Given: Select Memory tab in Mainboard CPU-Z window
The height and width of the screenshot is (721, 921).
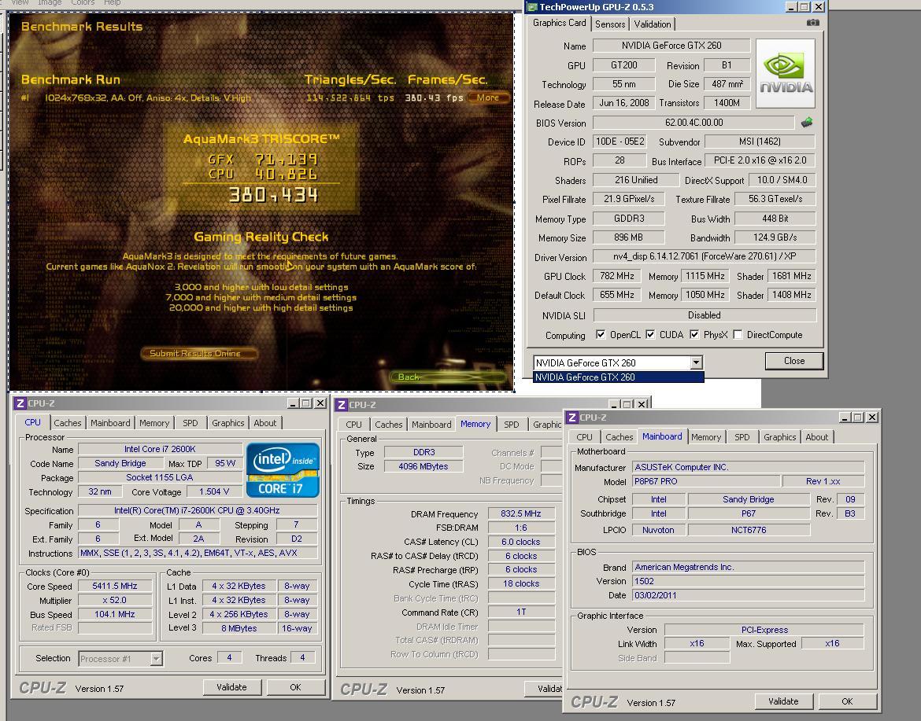Looking at the screenshot, I should [x=706, y=437].
